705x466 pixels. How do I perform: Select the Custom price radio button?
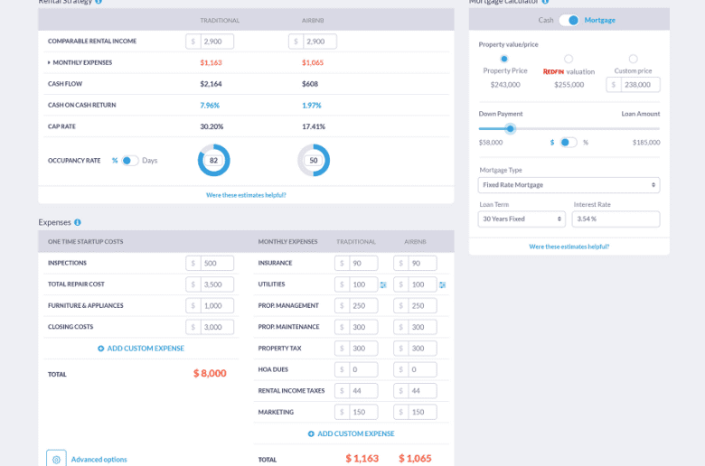(633, 59)
